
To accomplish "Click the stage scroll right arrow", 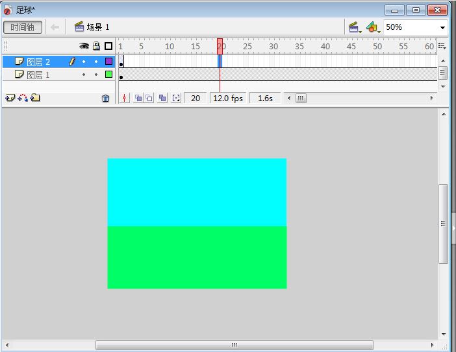I will [x=433, y=345].
